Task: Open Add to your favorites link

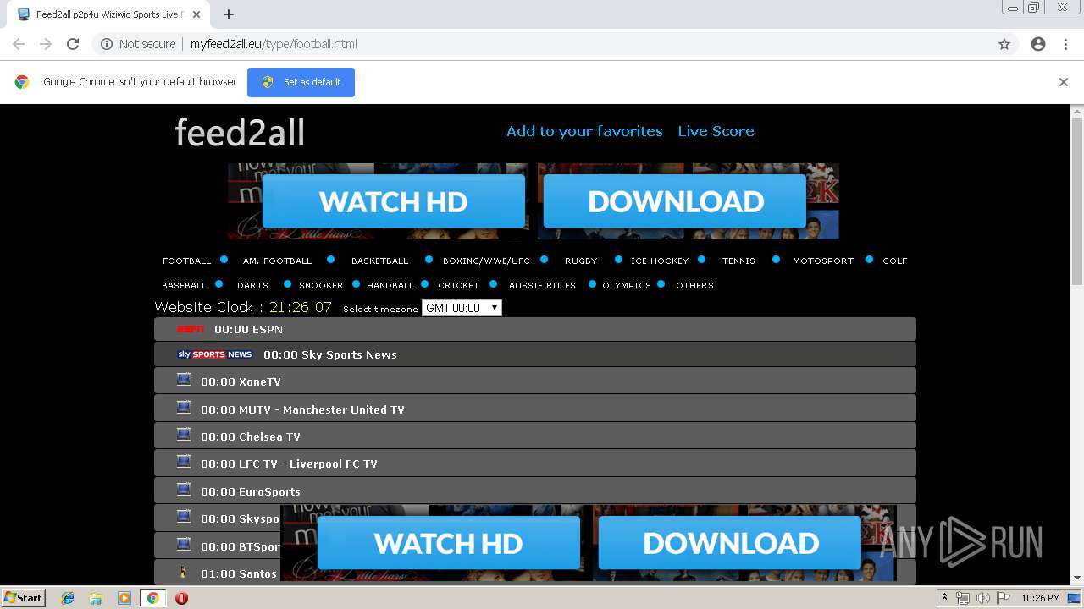Action: tap(584, 131)
